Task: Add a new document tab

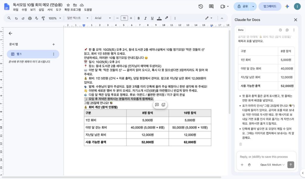Action: click(54, 44)
